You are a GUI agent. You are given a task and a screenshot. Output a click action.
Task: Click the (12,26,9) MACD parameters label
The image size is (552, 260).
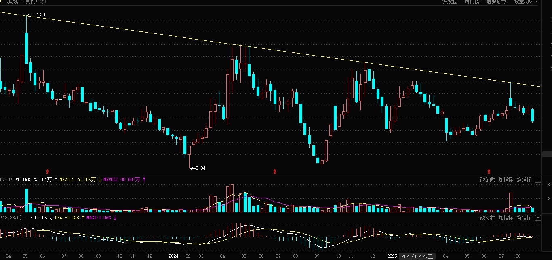click(11, 218)
